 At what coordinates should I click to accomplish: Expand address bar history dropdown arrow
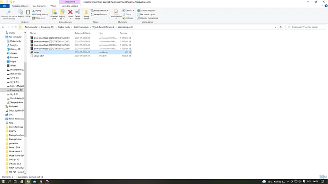point(275,27)
